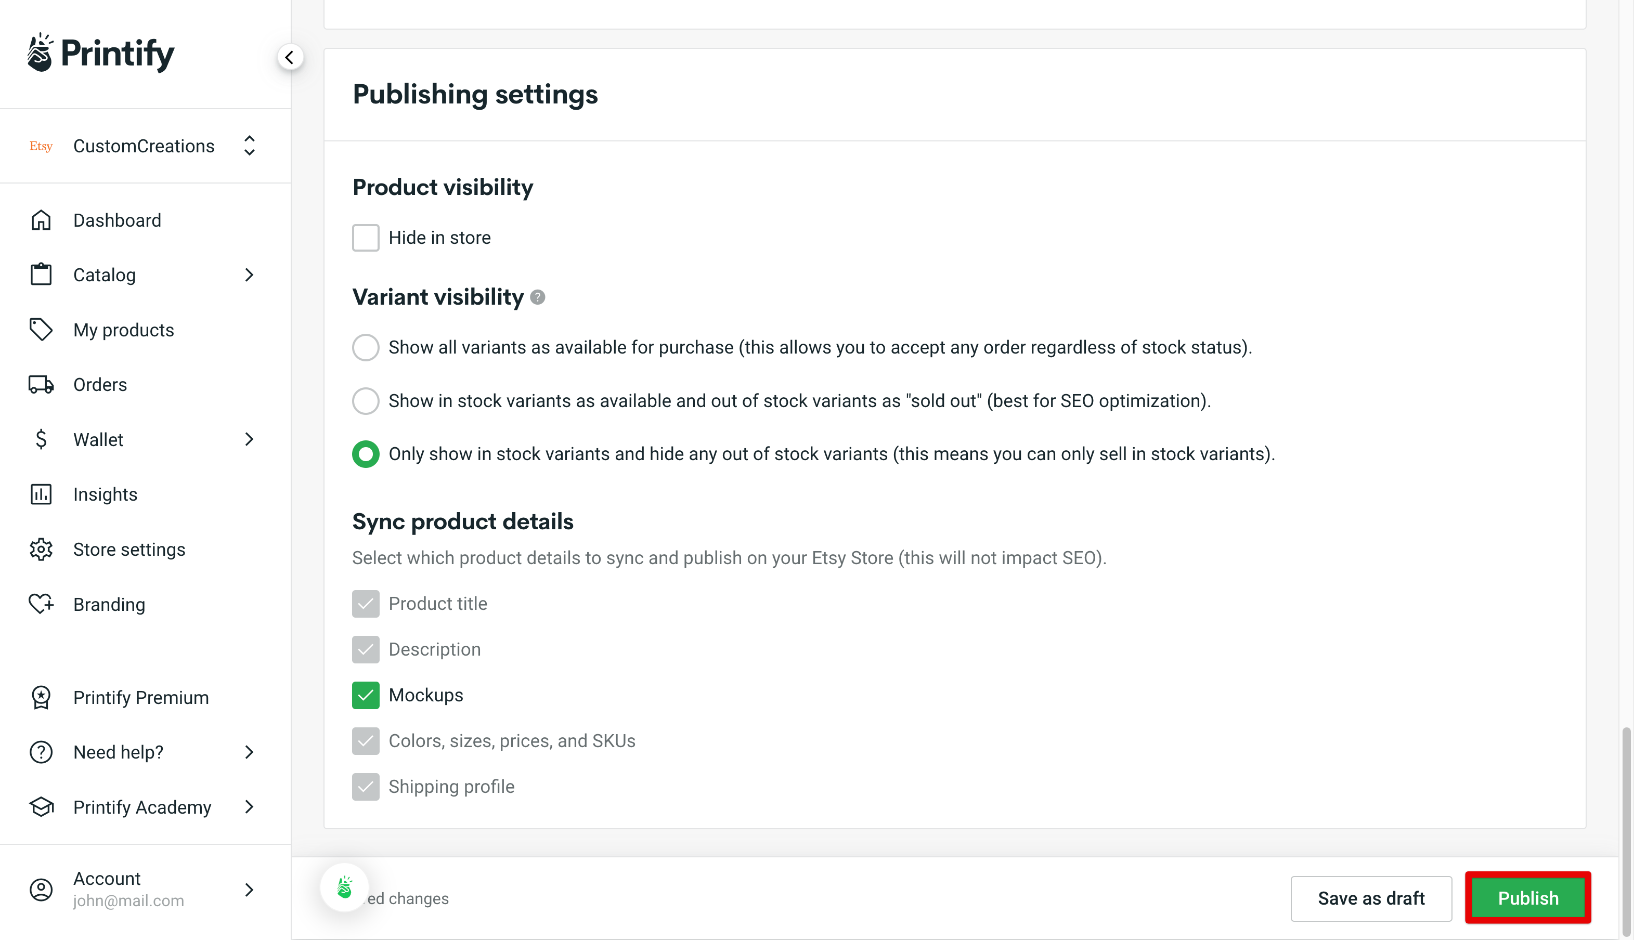Image resolution: width=1634 pixels, height=940 pixels.
Task: Uncheck the Mockups sync option
Action: (366, 695)
